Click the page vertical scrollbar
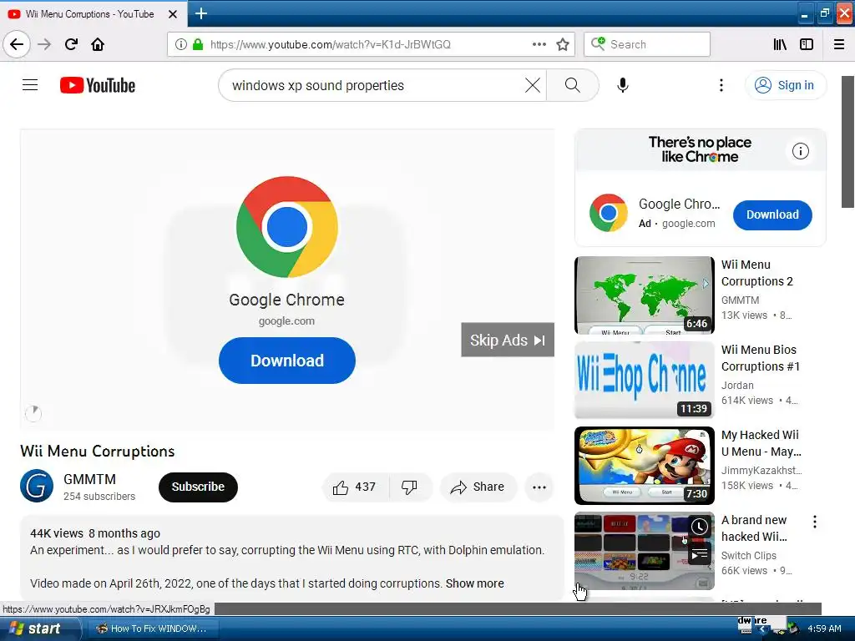 (x=848, y=142)
